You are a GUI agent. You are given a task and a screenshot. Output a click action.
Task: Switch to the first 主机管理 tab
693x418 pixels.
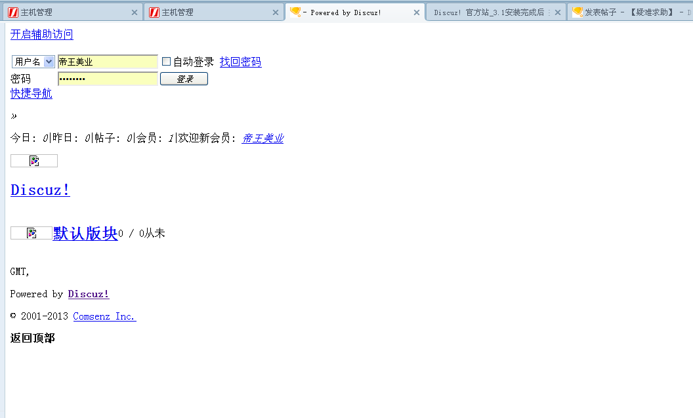(73, 12)
